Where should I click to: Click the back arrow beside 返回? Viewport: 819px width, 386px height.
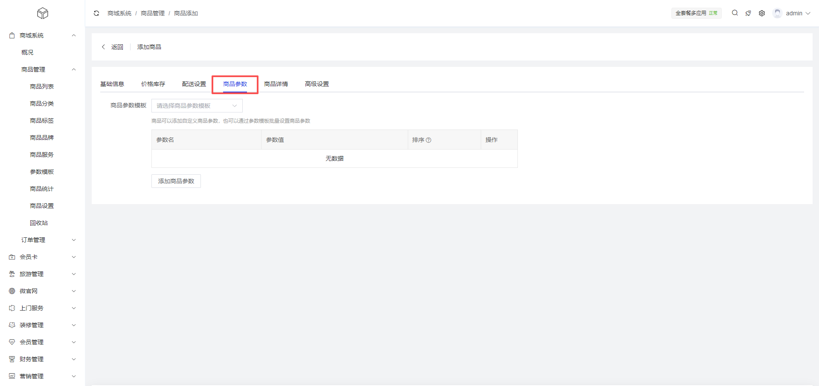coord(103,47)
